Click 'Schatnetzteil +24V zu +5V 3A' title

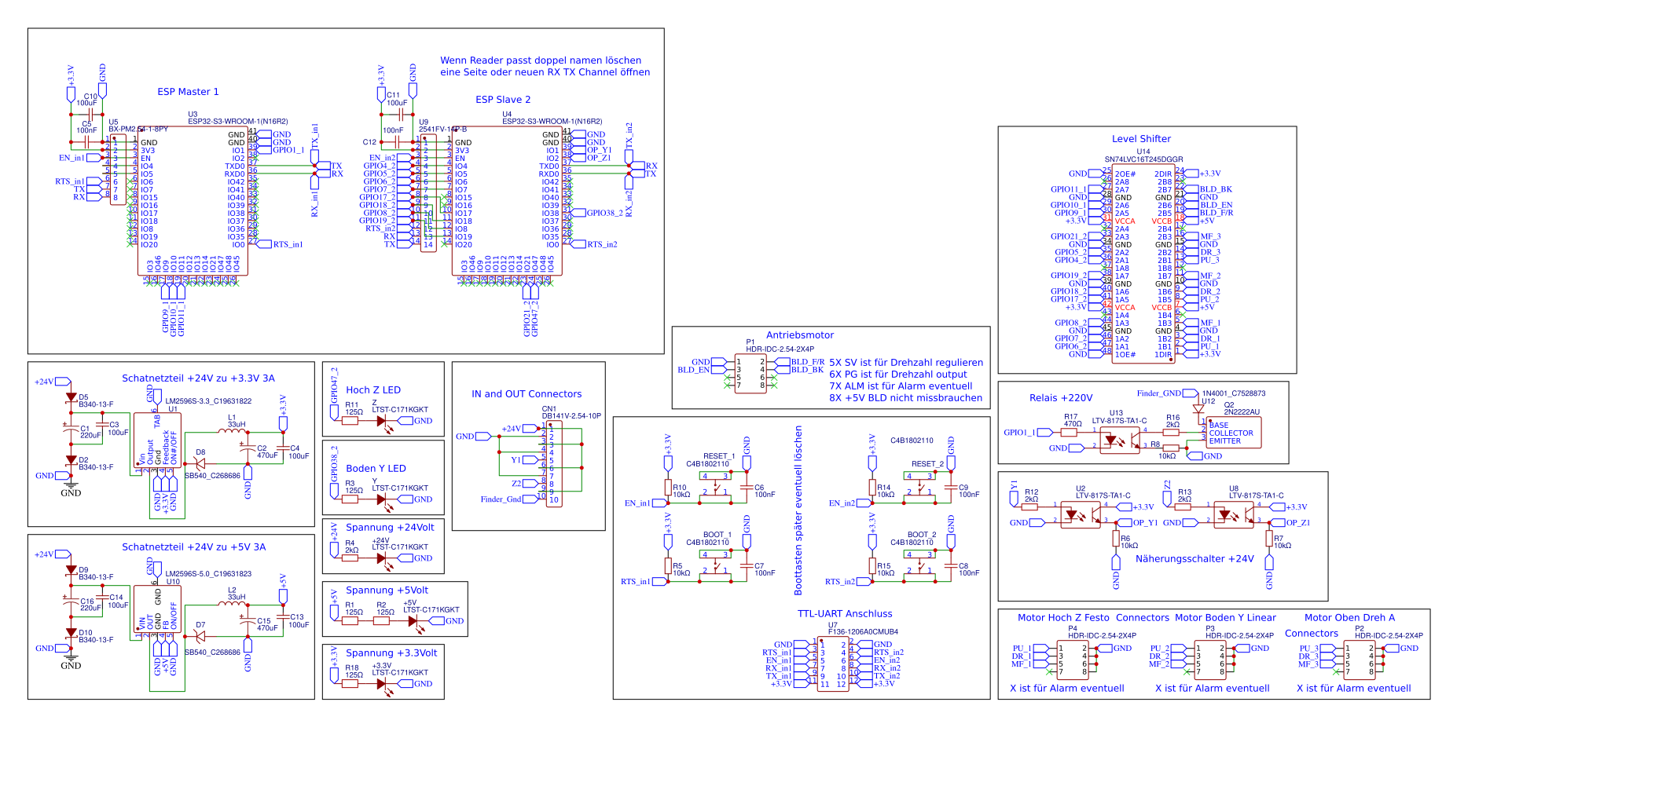[193, 547]
